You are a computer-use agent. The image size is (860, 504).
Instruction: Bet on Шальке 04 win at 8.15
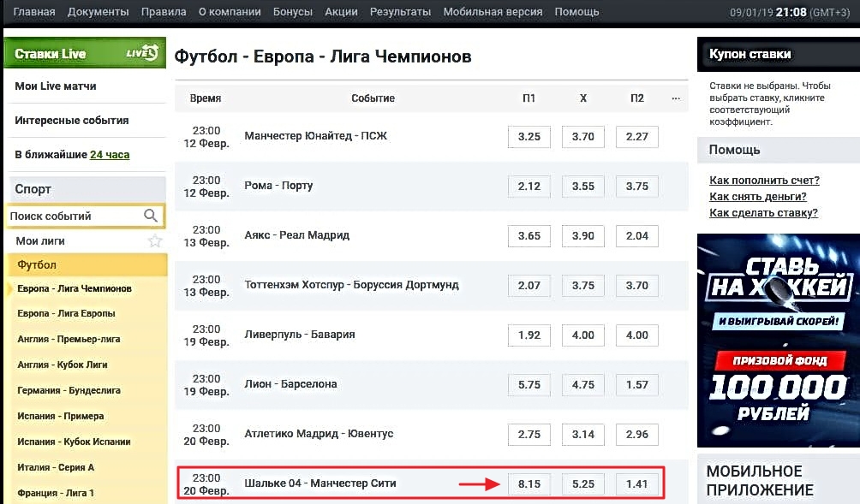click(x=529, y=484)
